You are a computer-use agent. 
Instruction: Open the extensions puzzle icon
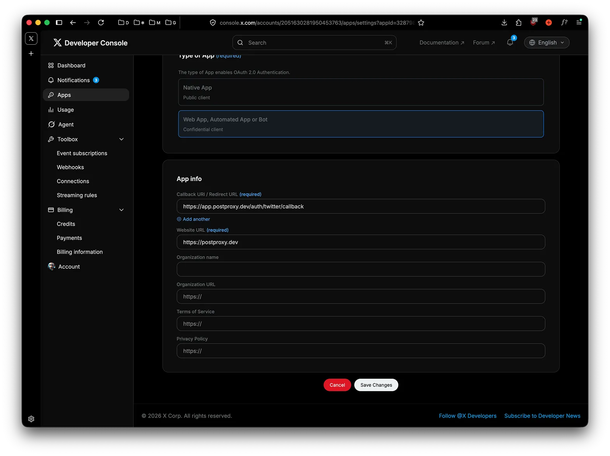(518, 23)
